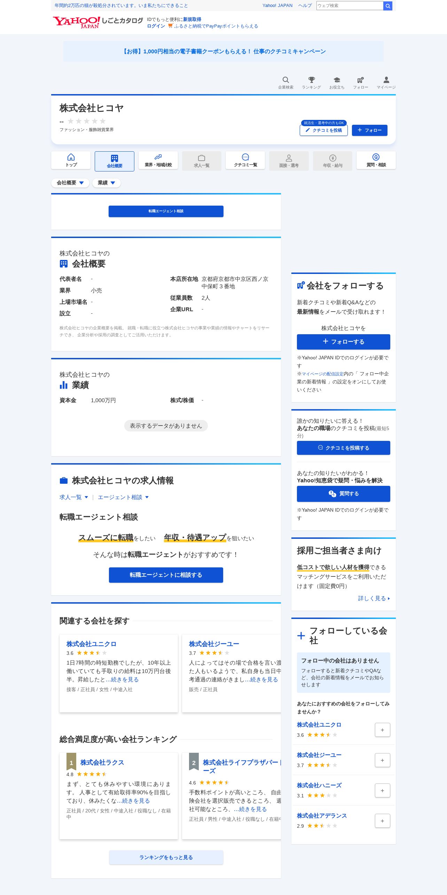Click 続きを見る in ユニクロ review
Image resolution: width=447 pixels, height=895 pixels.
[125, 679]
